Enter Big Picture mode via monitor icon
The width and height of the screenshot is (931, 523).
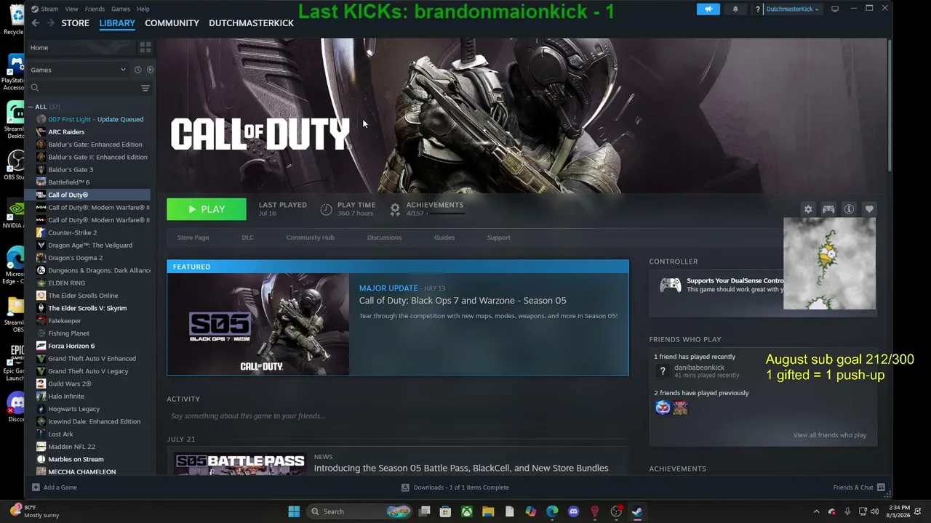835,9
